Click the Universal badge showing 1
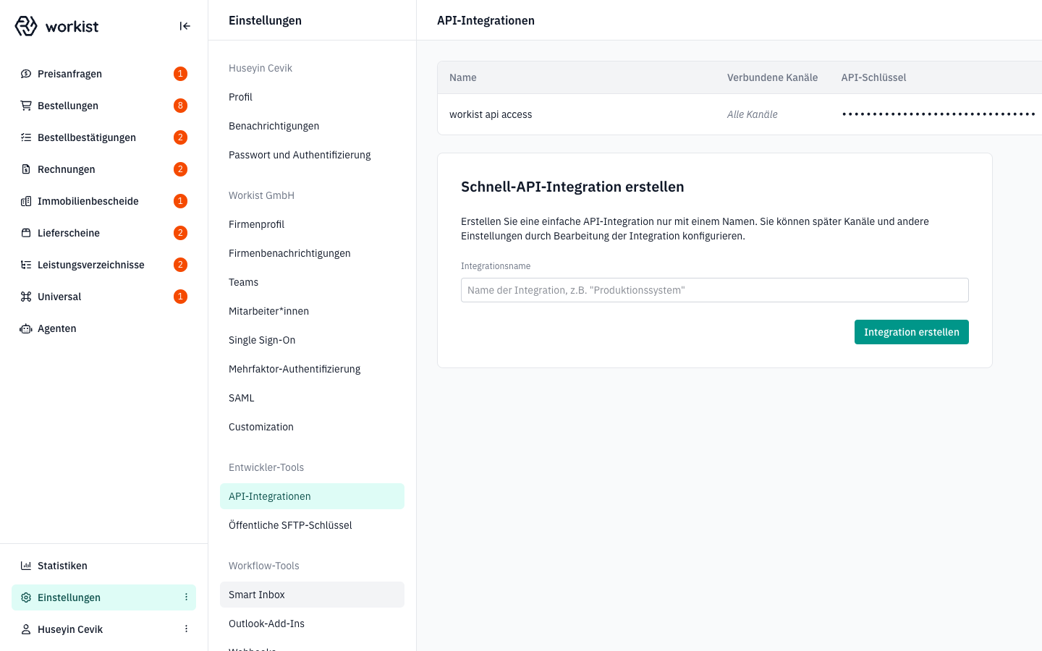This screenshot has width=1042, height=651. (x=180, y=297)
